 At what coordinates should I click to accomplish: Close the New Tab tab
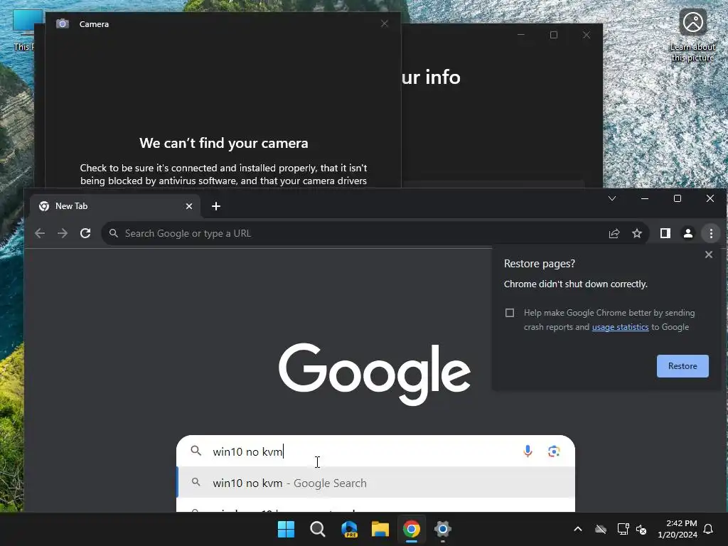coord(189,206)
